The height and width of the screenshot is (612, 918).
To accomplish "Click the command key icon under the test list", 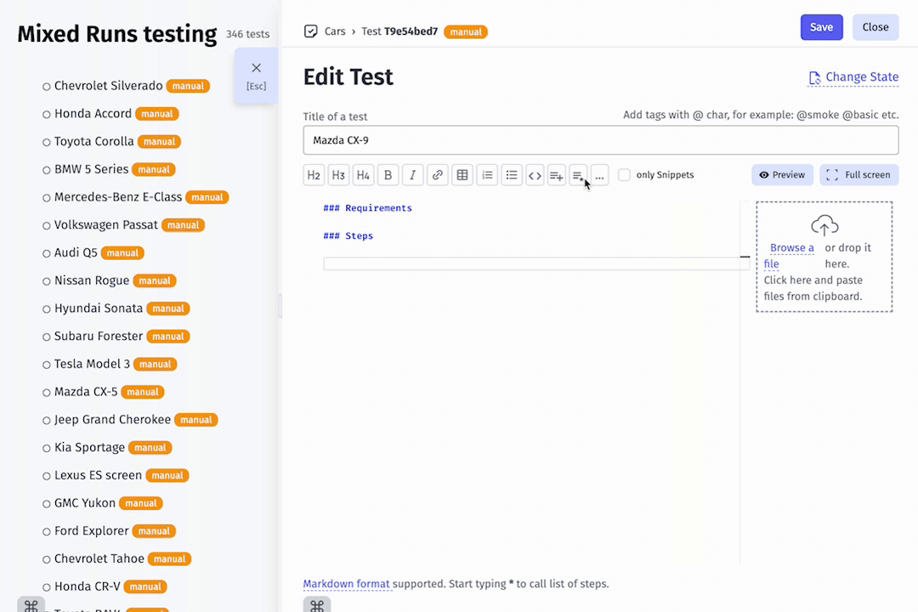I will pos(31,604).
